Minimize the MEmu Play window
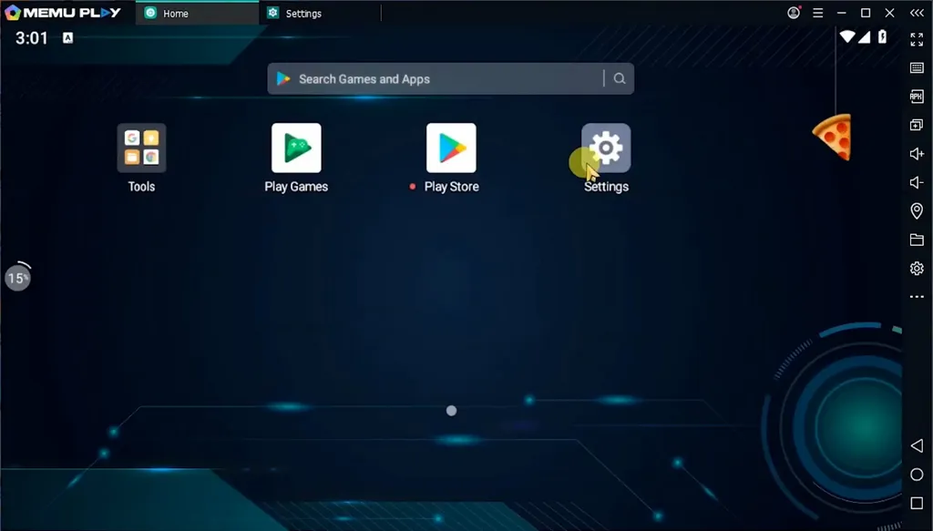Viewport: 933px width, 531px height. [x=841, y=13]
